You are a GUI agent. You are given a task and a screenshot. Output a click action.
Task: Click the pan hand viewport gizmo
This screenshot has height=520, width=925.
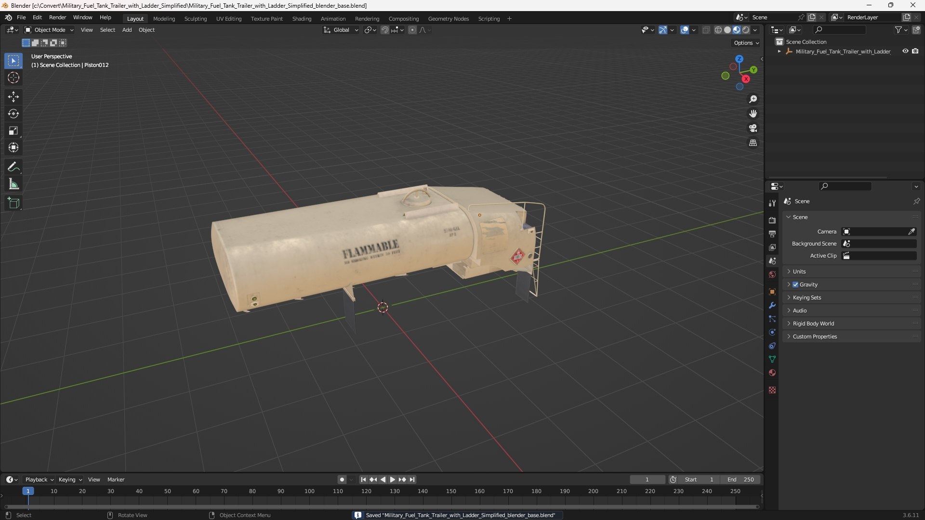753,114
